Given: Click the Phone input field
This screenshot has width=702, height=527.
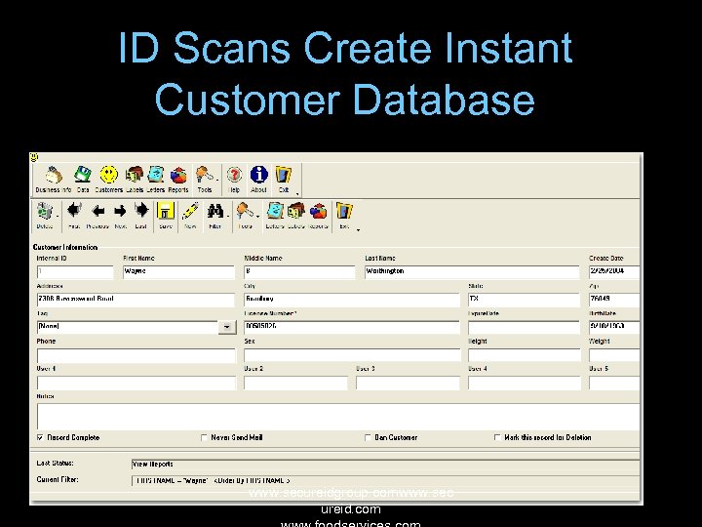Looking at the screenshot, I should pos(136,355).
